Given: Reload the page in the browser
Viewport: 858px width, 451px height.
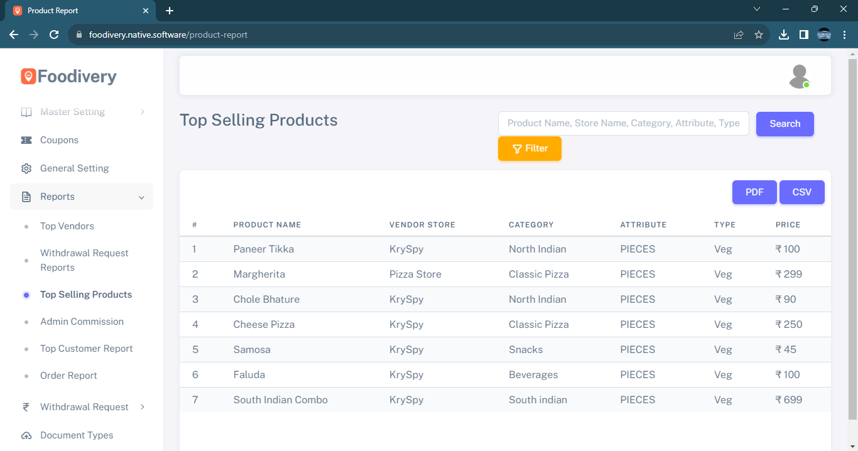Looking at the screenshot, I should (x=54, y=35).
